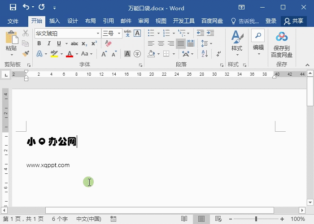This screenshot has height=224, width=314.
Task: Toggle bold formatting
Action: click(39, 43)
